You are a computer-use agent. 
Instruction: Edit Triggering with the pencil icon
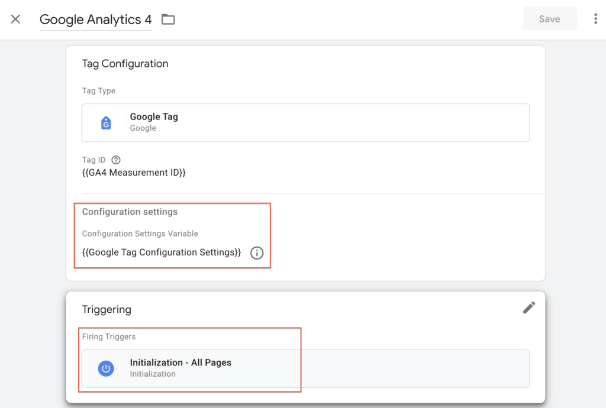(x=528, y=307)
